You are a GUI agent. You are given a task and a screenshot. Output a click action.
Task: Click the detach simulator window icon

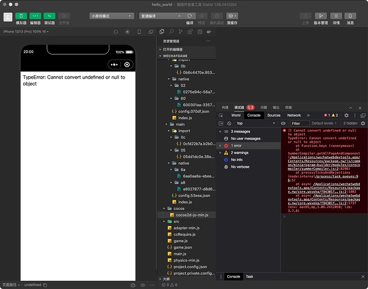pos(151,32)
